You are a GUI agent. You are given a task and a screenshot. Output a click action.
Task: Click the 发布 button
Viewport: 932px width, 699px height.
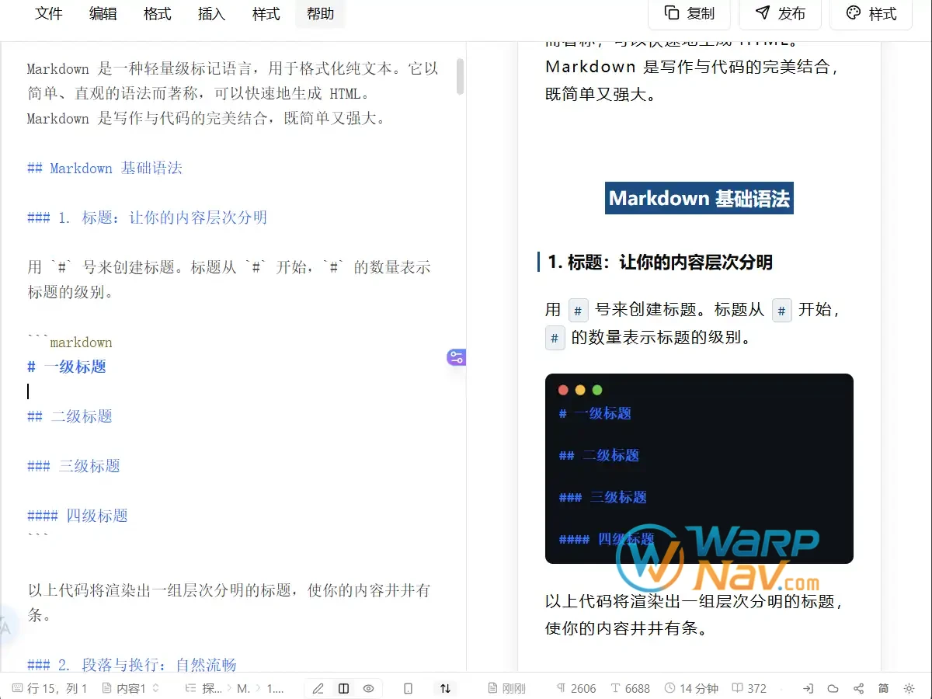pyautogui.click(x=781, y=13)
